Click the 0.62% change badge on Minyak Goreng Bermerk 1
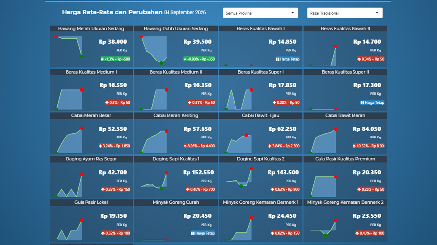Screen dimensions: 437x245 [x=285, y=233]
